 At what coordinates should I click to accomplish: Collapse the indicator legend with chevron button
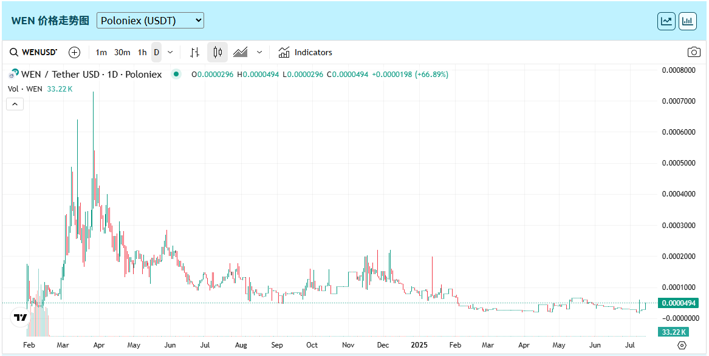[15, 104]
